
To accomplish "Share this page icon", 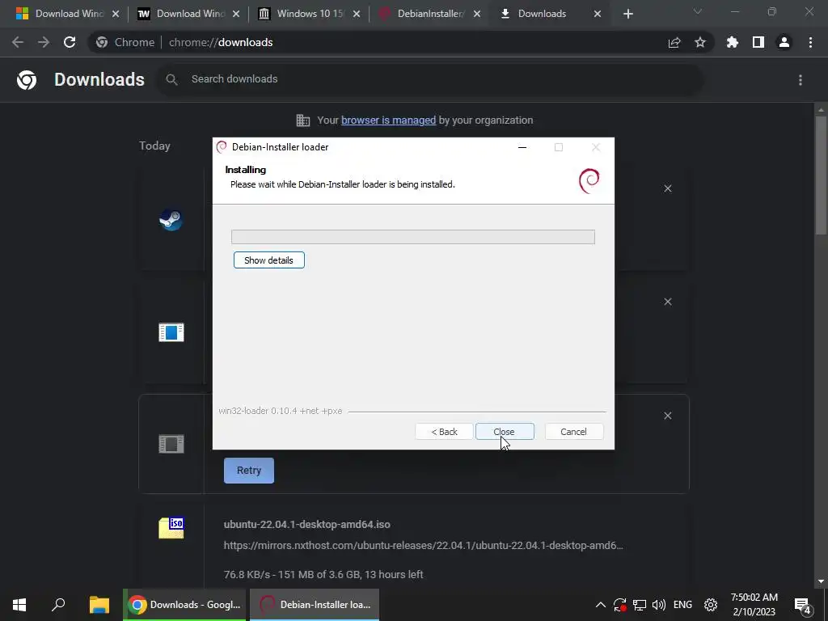I will click(x=674, y=42).
